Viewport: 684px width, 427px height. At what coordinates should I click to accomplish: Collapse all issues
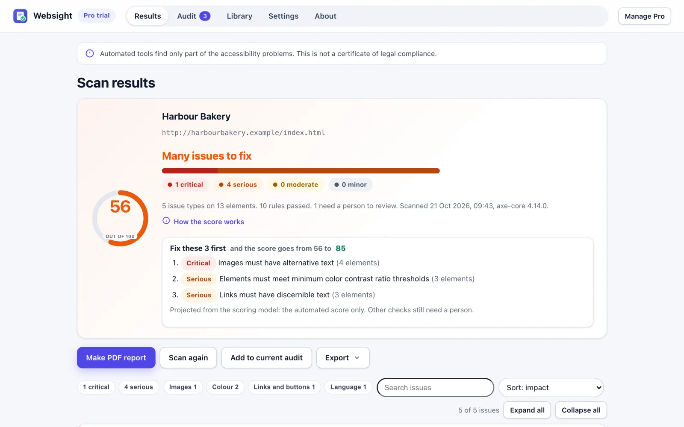581,410
